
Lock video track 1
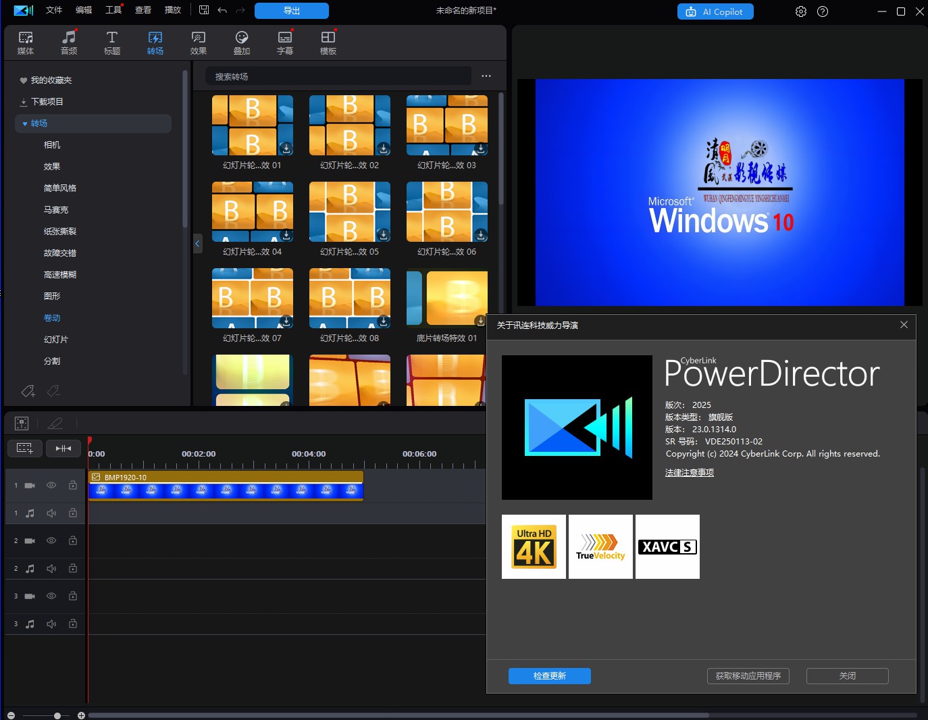point(73,486)
